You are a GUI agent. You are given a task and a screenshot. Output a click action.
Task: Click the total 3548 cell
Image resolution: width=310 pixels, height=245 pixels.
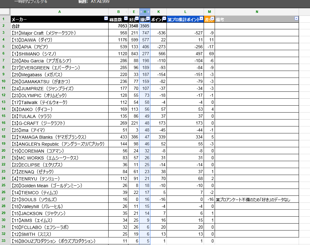pyautogui.click(x=134, y=26)
